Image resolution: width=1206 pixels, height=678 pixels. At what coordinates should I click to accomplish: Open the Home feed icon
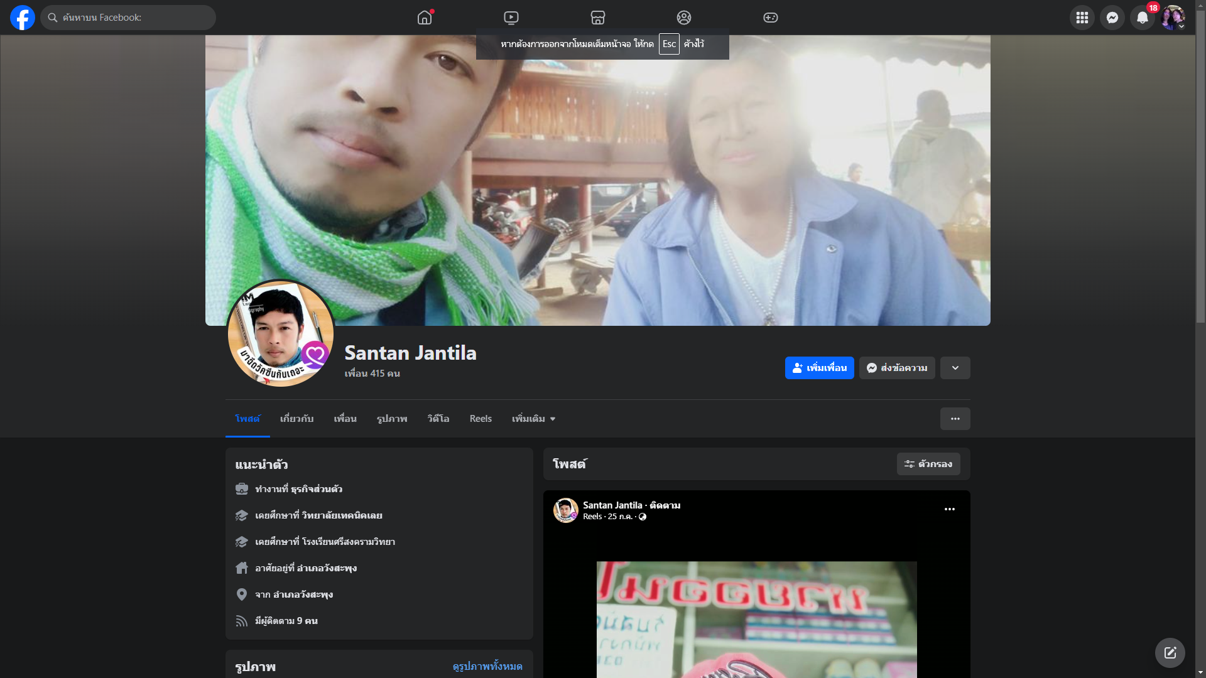tap(425, 18)
